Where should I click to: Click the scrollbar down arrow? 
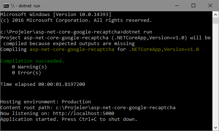tap(215, 127)
